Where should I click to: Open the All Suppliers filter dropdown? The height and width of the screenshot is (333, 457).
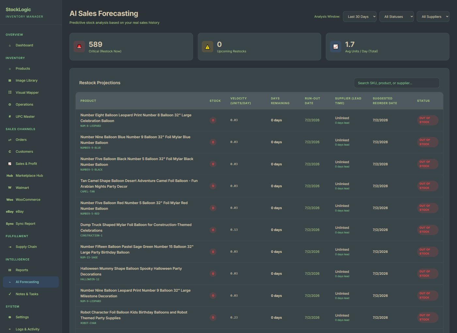pyautogui.click(x=433, y=17)
